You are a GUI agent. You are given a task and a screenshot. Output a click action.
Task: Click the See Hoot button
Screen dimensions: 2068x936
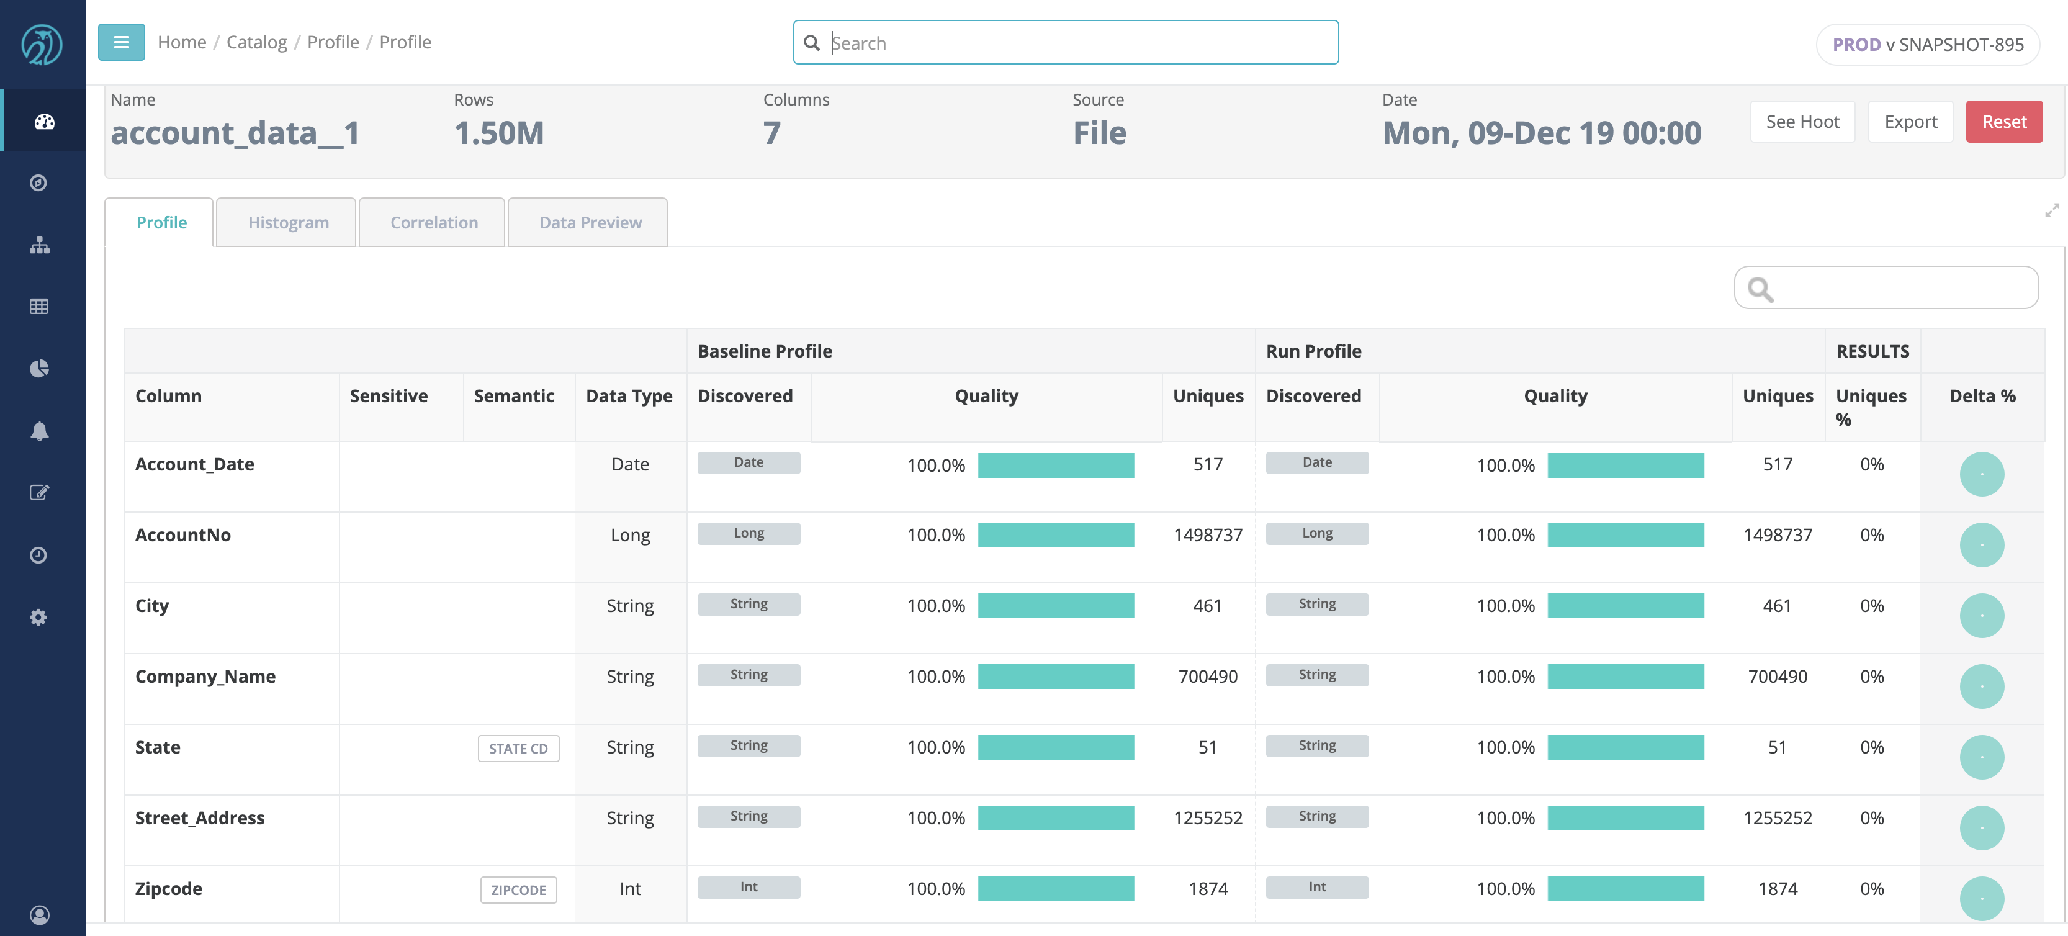1802,122
